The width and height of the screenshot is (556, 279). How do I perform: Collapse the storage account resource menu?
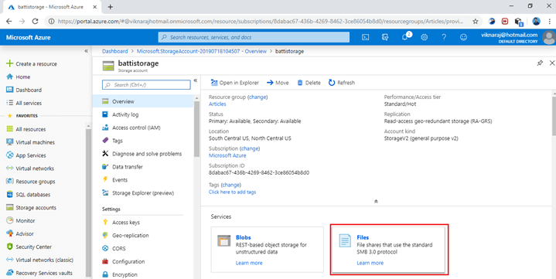(x=196, y=81)
